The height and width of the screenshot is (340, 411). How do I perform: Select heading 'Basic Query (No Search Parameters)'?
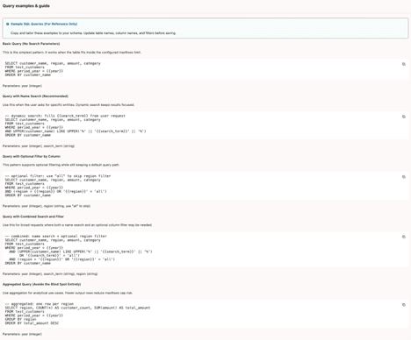click(32, 44)
